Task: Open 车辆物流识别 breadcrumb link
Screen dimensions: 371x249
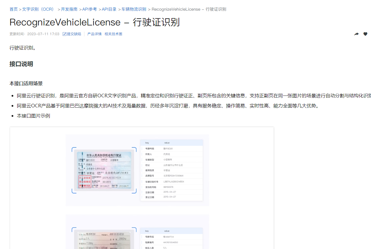Action: click(x=134, y=9)
